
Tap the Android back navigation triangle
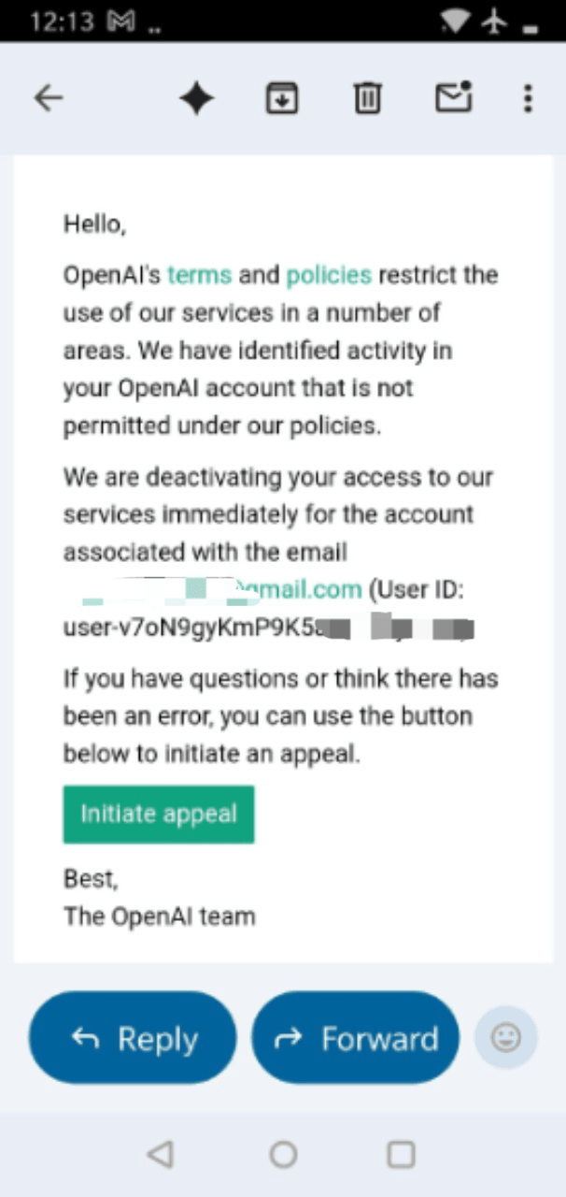pyautogui.click(x=161, y=1155)
